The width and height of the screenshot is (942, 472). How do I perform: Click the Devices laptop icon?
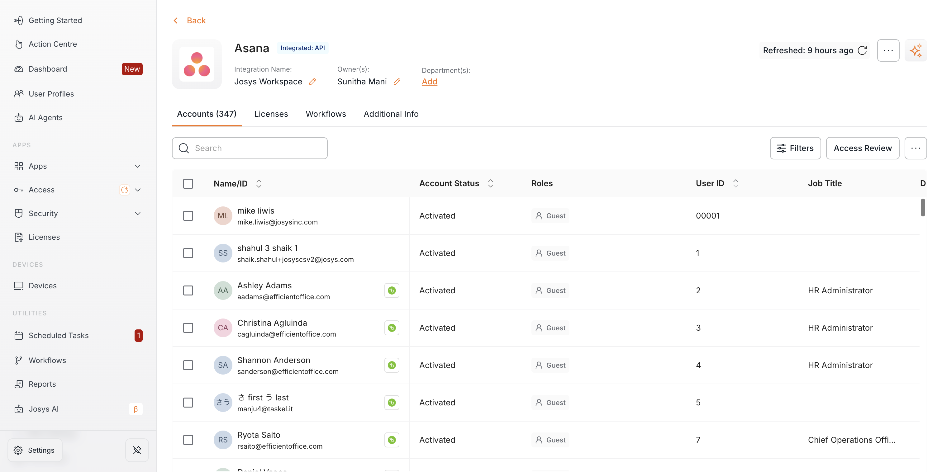(19, 286)
